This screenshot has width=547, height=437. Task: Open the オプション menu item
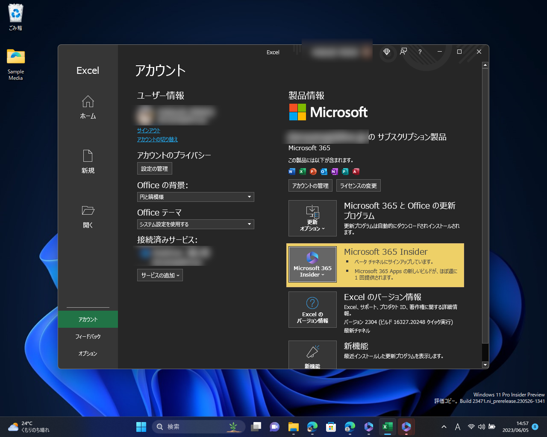click(x=88, y=353)
